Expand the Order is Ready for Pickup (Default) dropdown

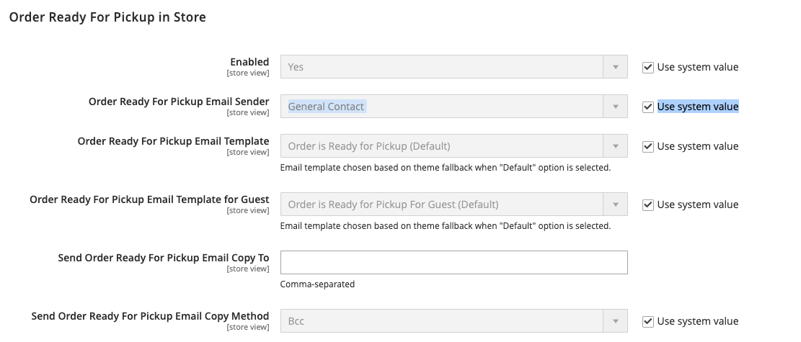point(453,146)
